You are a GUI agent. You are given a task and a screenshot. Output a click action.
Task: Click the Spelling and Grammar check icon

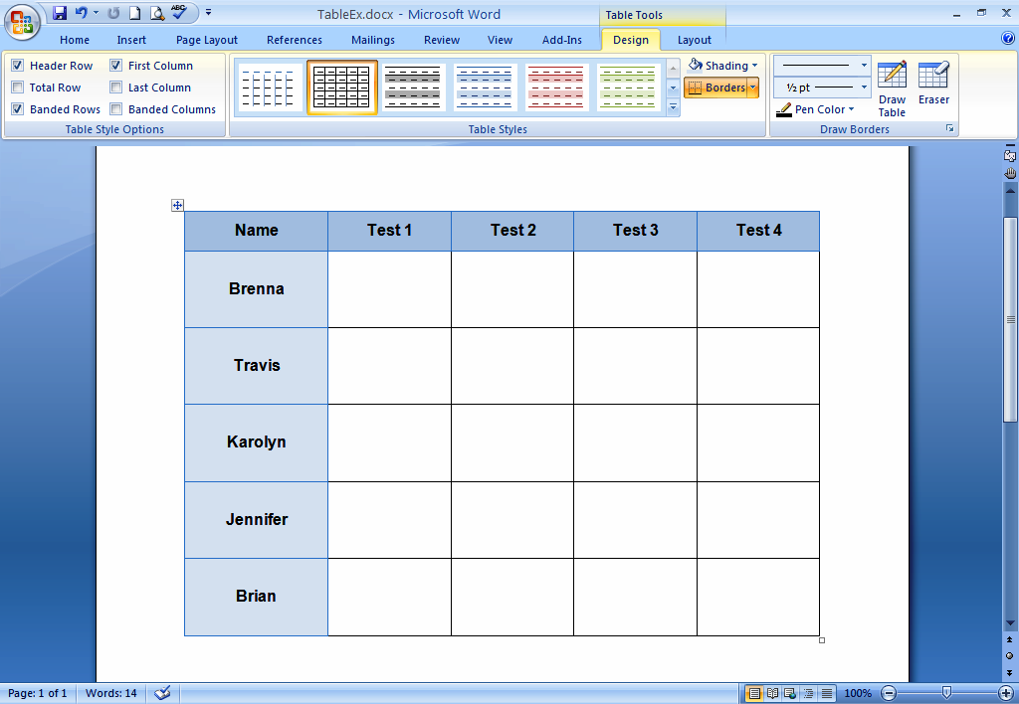179,13
